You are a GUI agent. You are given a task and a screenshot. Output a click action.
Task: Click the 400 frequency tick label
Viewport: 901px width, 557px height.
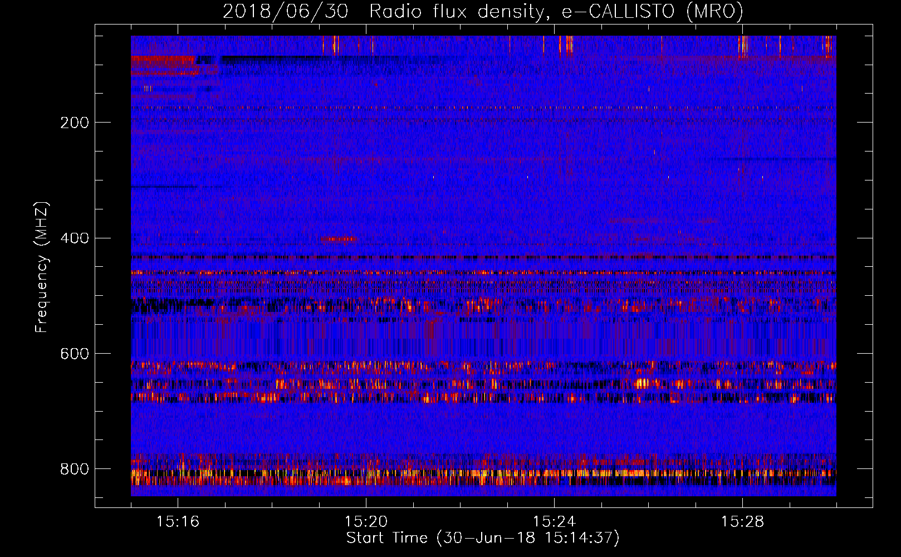(x=75, y=238)
